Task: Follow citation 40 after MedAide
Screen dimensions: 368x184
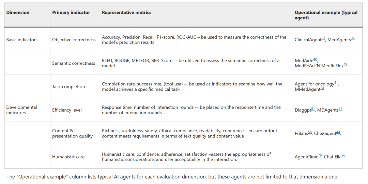Action: point(316,60)
